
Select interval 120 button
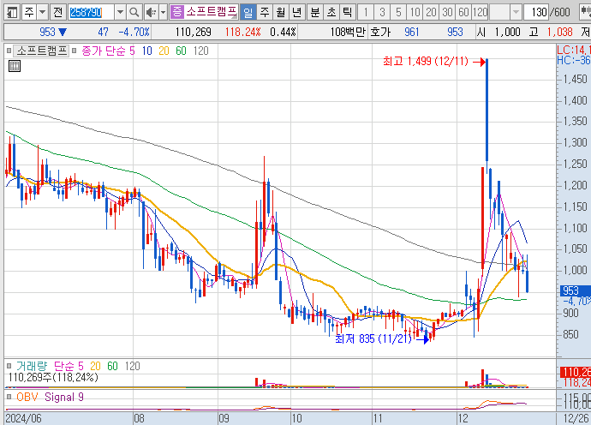[481, 13]
